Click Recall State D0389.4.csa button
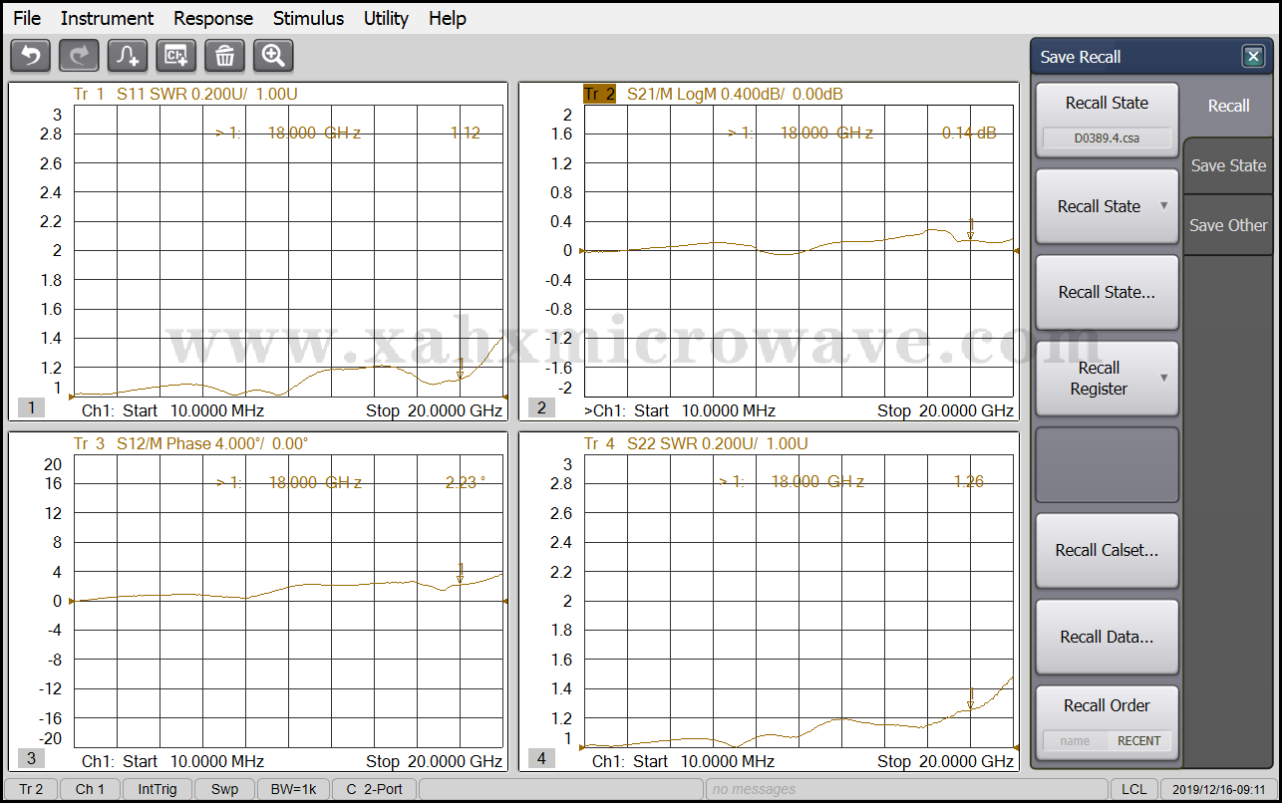 pyautogui.click(x=1107, y=121)
